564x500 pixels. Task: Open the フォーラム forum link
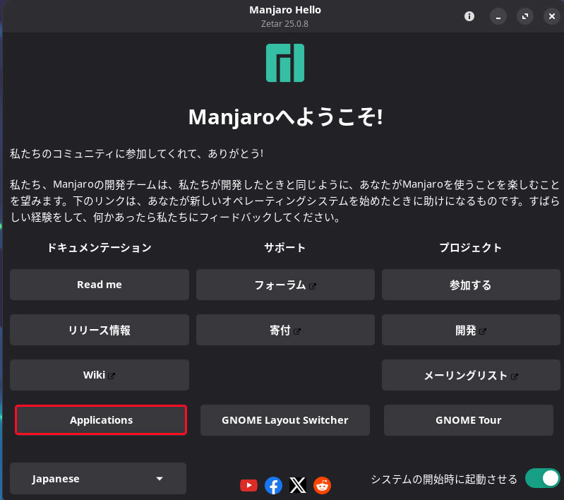[285, 285]
